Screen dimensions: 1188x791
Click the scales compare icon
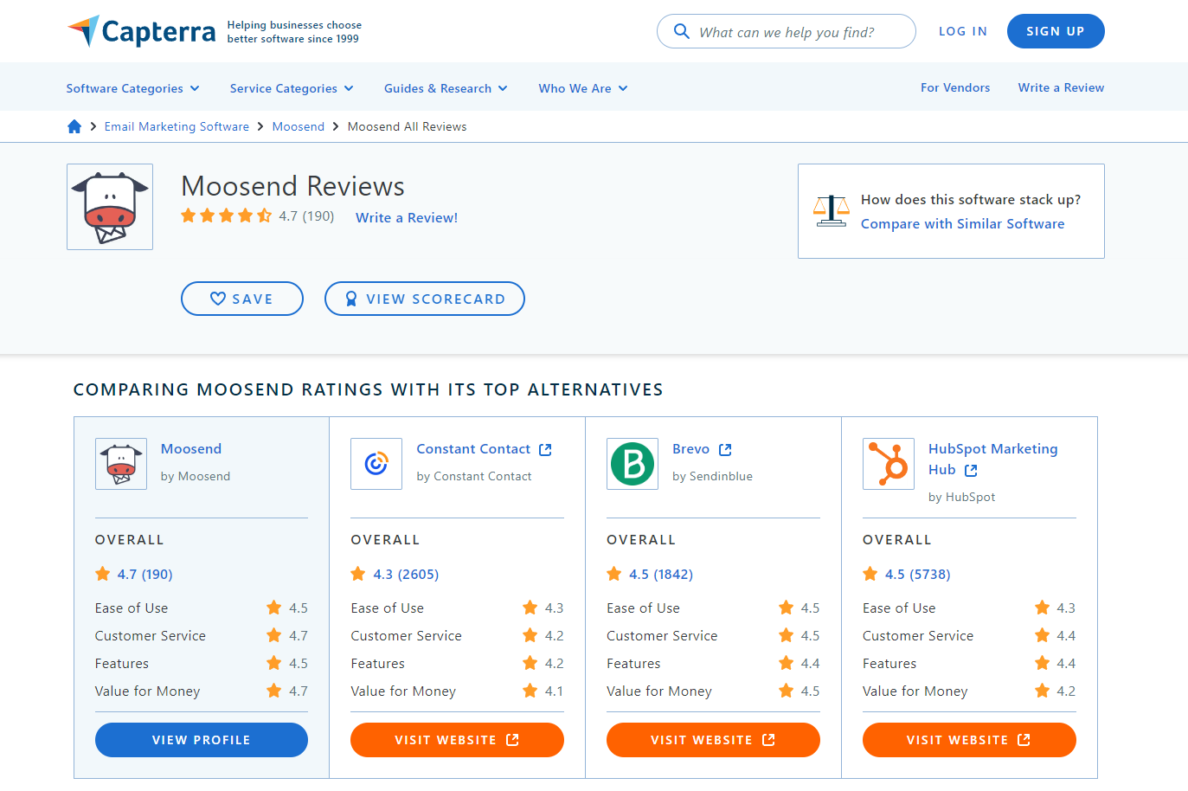click(x=832, y=210)
